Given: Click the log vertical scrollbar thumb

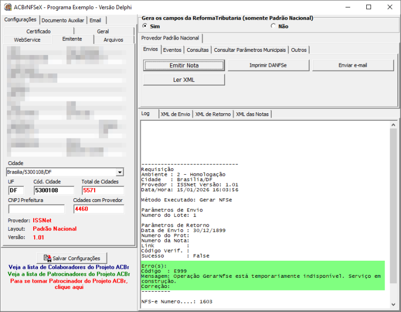Looking at the screenshot, I should [x=394, y=206].
